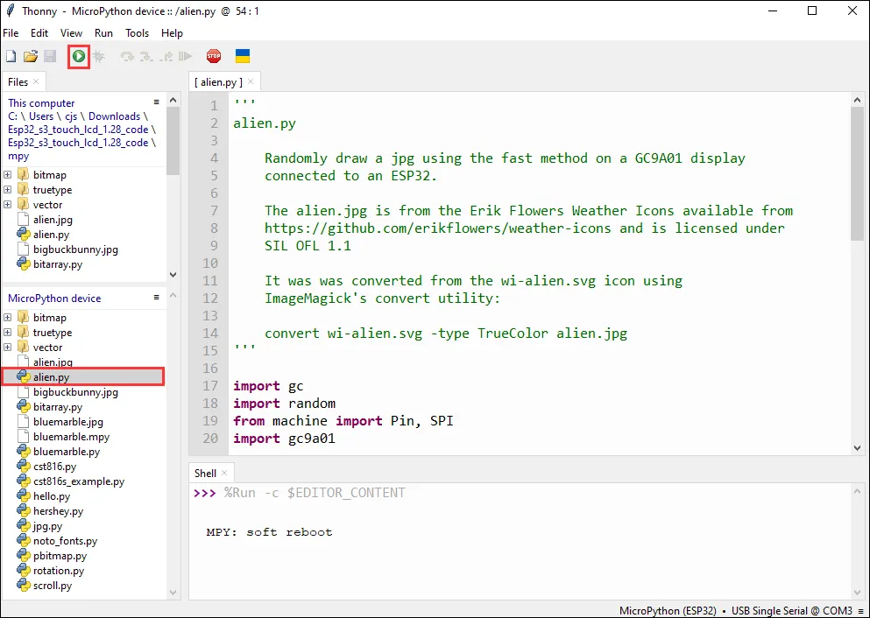Select cst816s_example.py in the device files
The image size is (870, 618).
pyautogui.click(x=78, y=481)
